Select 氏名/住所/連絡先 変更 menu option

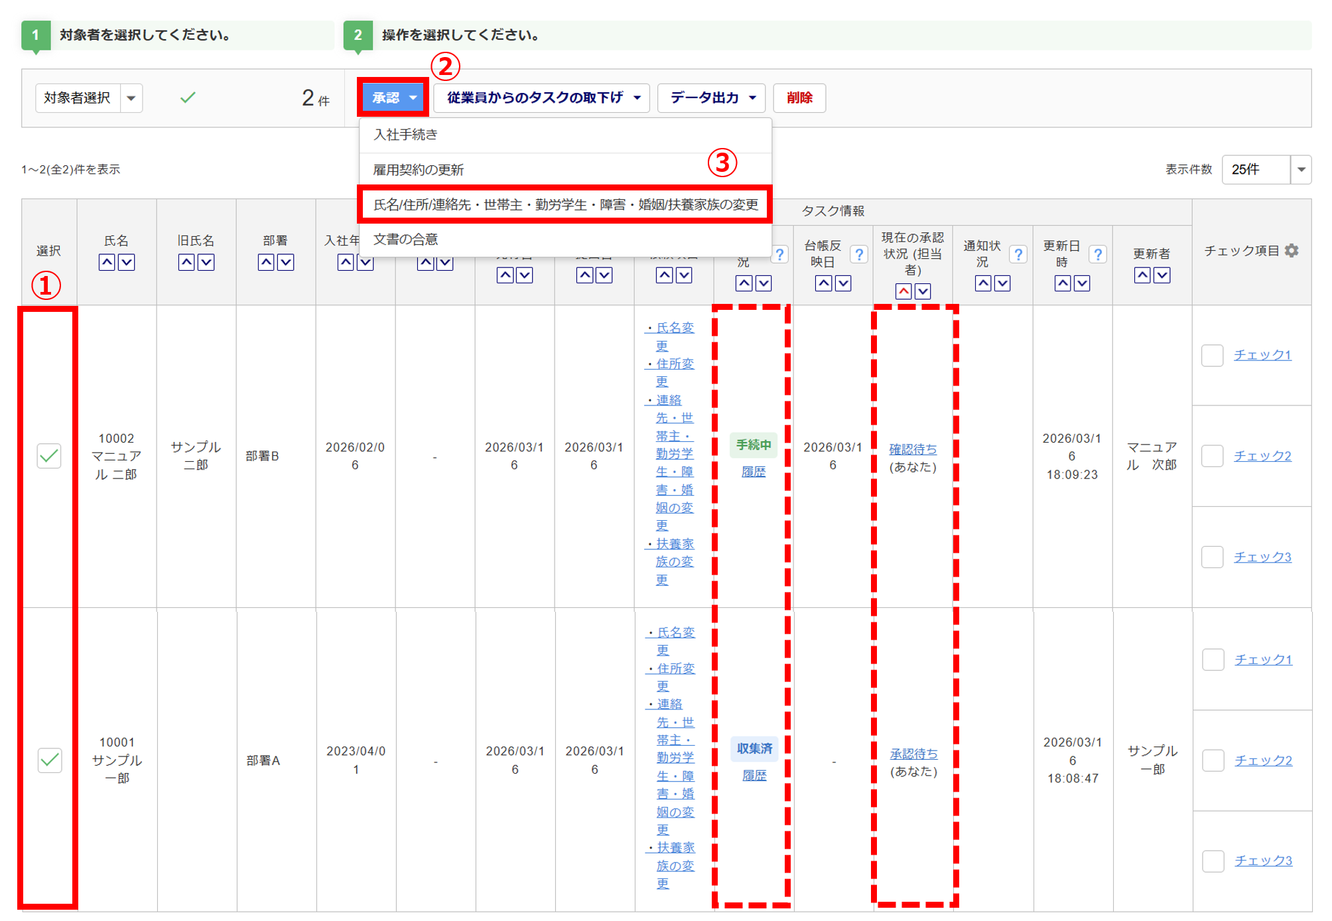pyautogui.click(x=565, y=204)
